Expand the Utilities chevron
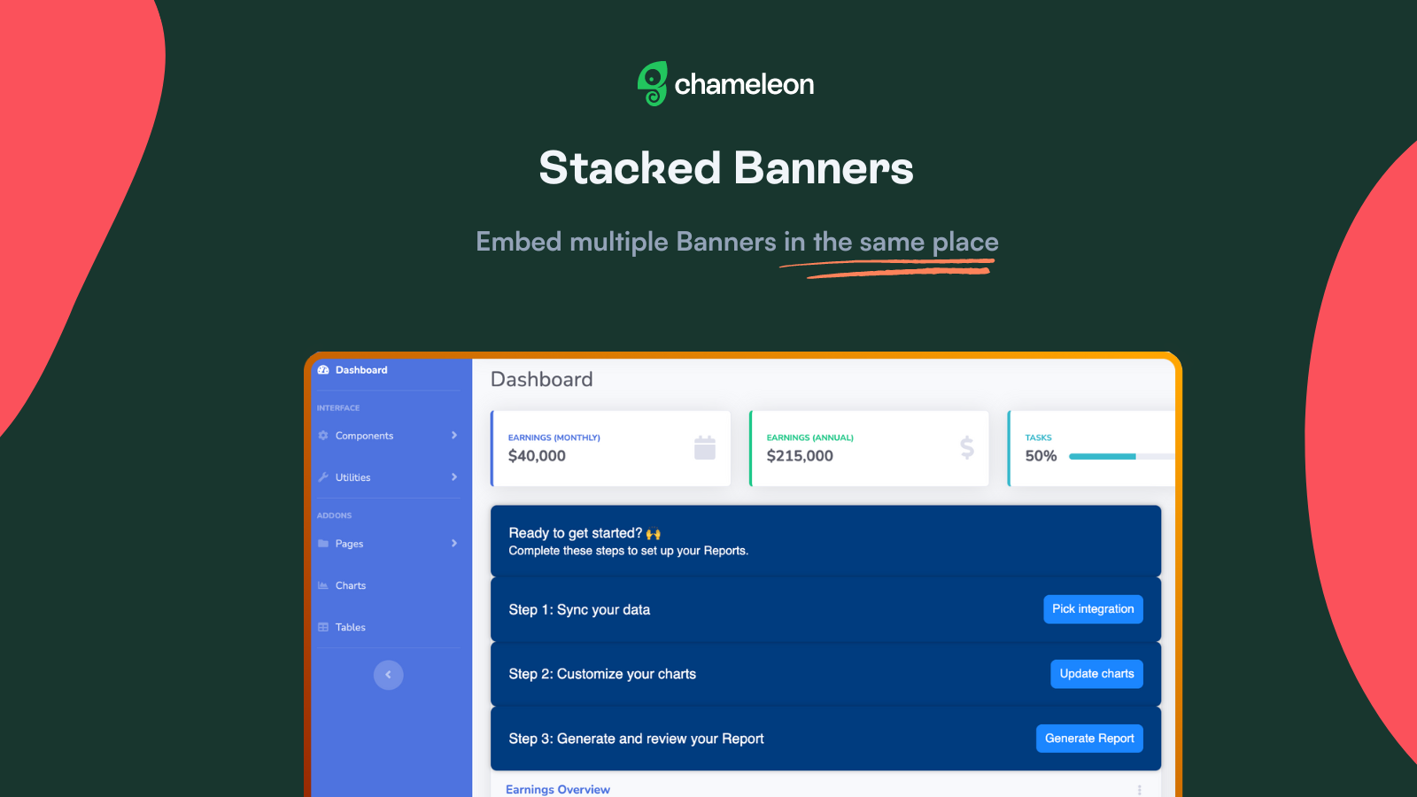Image resolution: width=1417 pixels, height=797 pixels. [454, 477]
